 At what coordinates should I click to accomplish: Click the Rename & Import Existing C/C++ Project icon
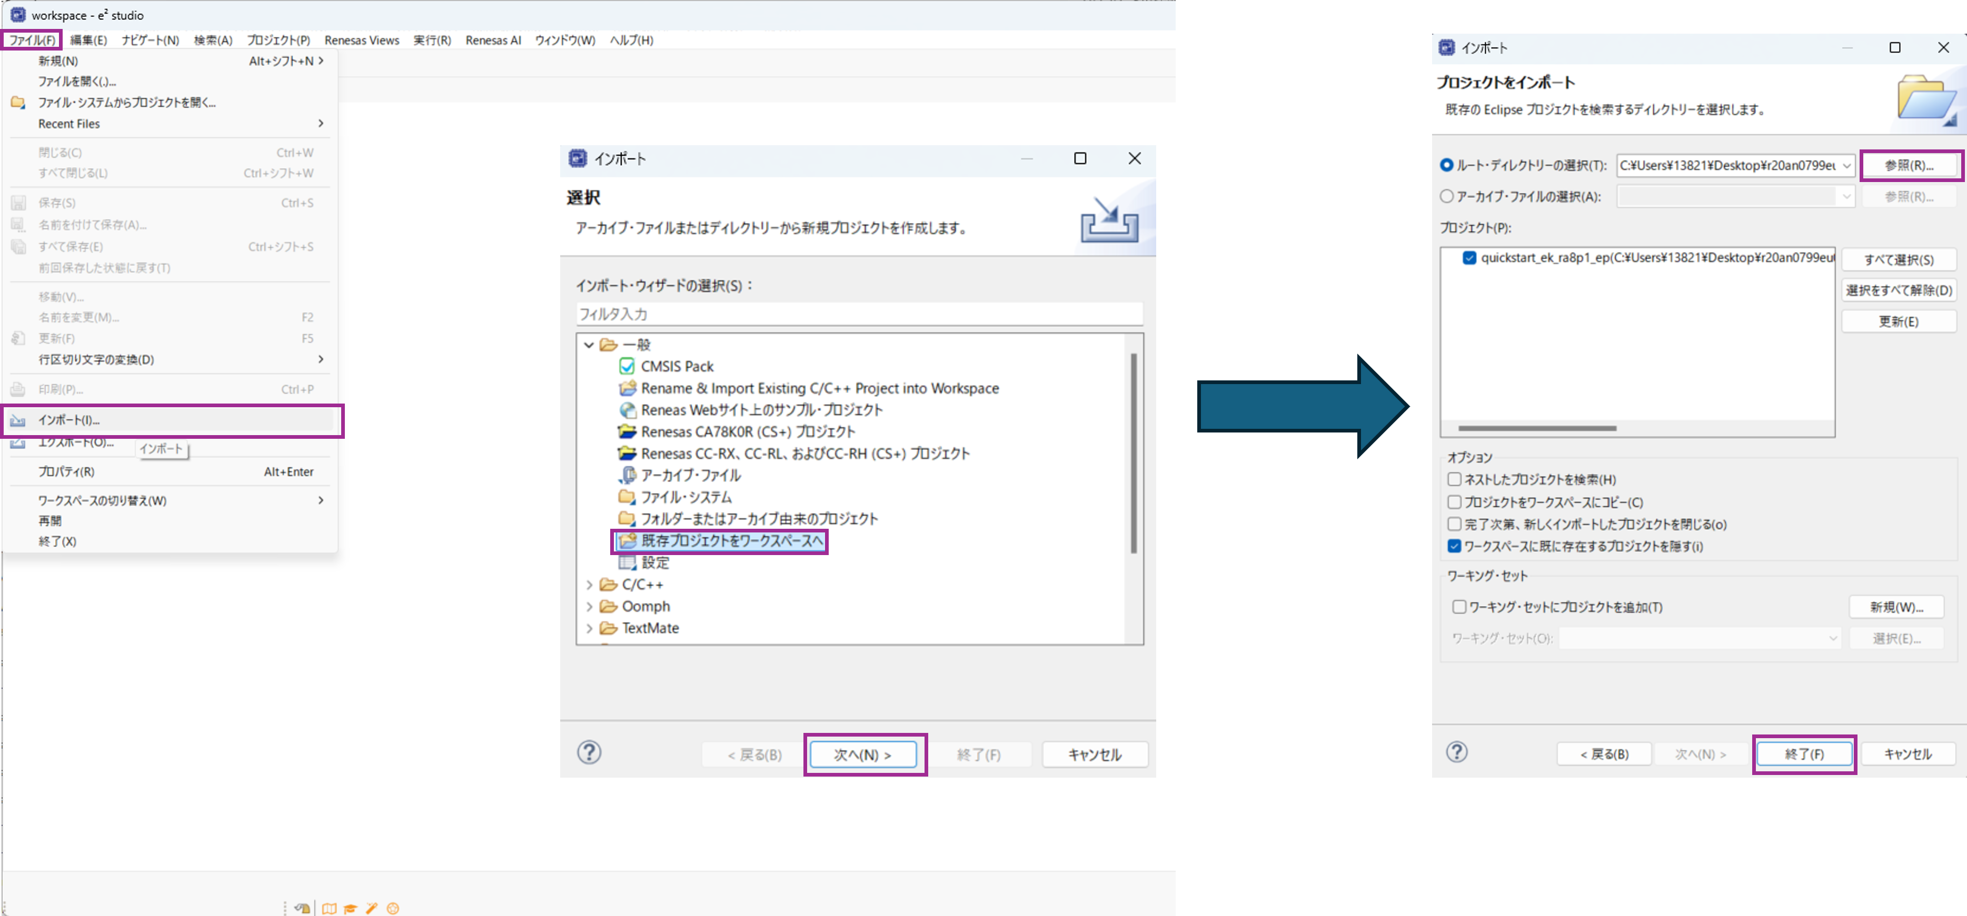627,388
